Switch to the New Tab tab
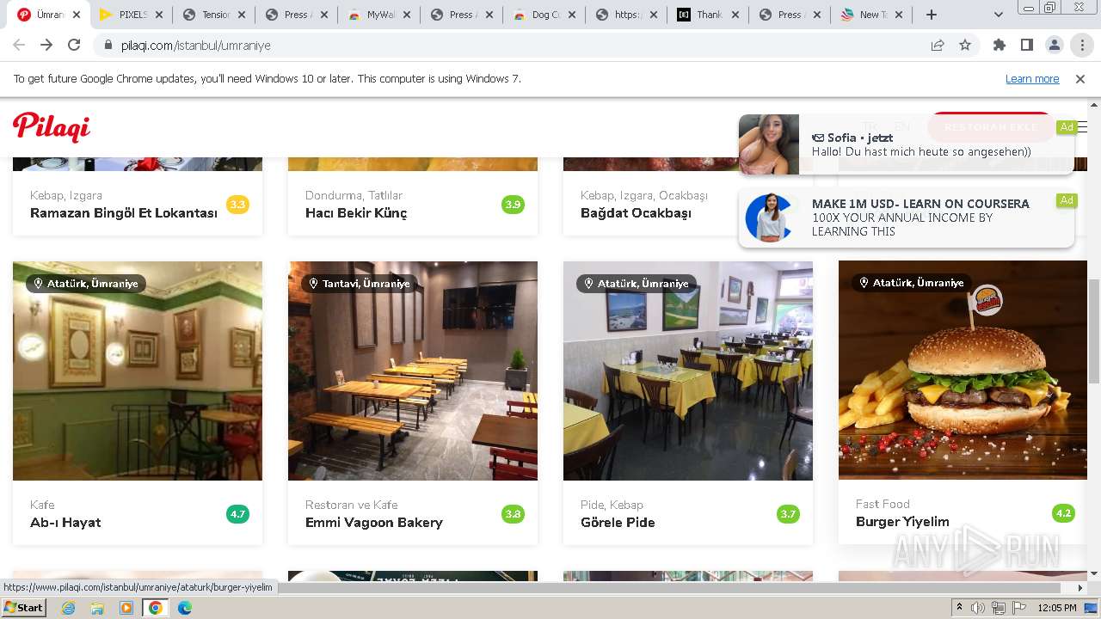The image size is (1101, 619). (x=872, y=15)
